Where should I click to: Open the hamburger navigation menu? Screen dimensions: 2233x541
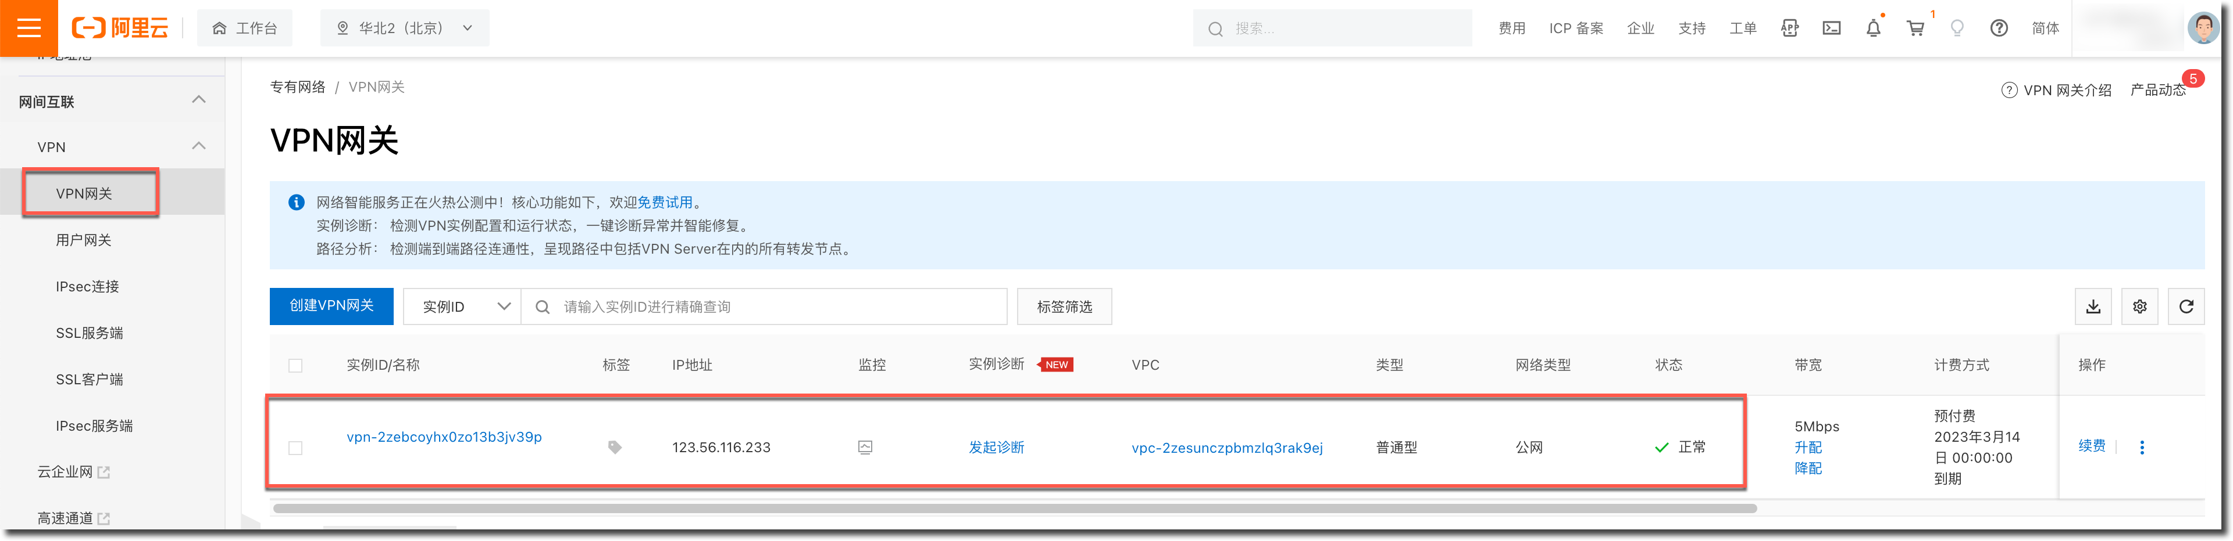pyautogui.click(x=28, y=28)
